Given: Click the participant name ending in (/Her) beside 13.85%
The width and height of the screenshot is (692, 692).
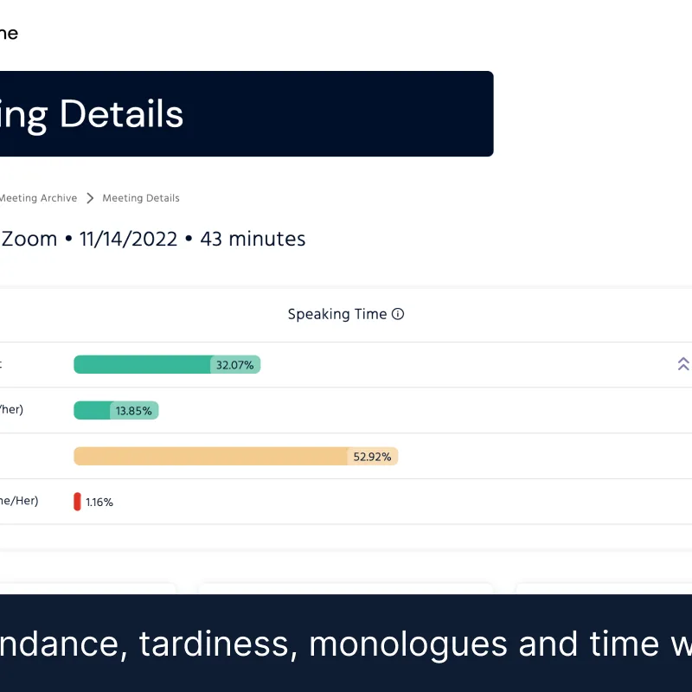Looking at the screenshot, I should 11,410.
